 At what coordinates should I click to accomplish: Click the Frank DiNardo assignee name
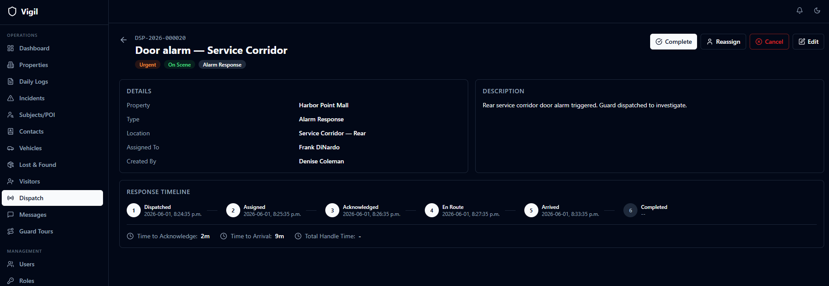coord(319,147)
